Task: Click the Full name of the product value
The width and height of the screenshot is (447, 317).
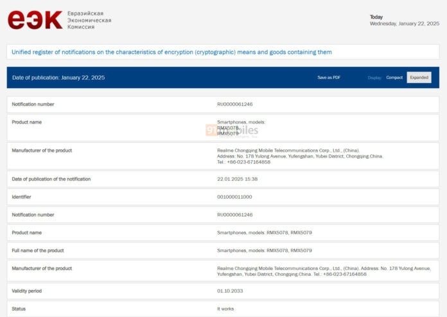Action: pos(264,250)
